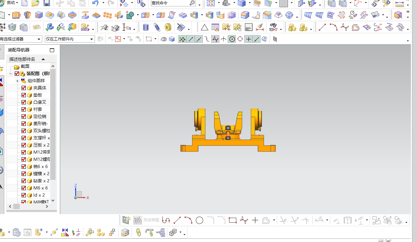Click the WAVE chain link icon

pyautogui.click(x=138, y=232)
